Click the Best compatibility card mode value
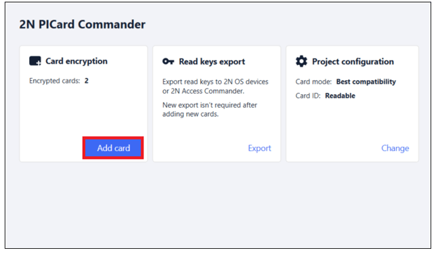 366,82
